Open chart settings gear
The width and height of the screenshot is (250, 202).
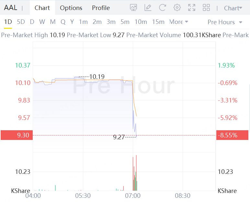(x=177, y=8)
